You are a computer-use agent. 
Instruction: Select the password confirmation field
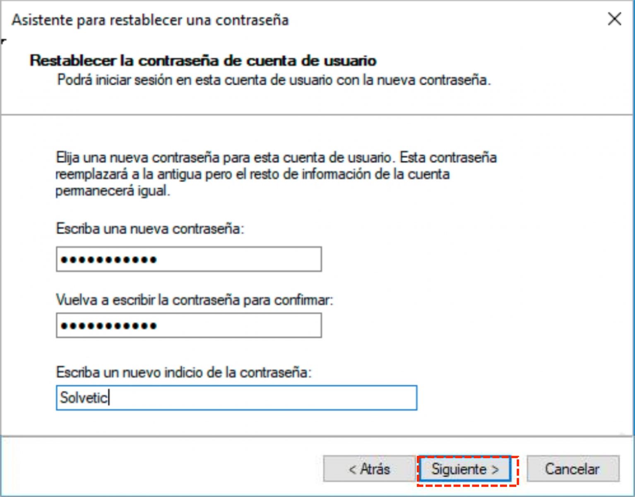pos(188,326)
